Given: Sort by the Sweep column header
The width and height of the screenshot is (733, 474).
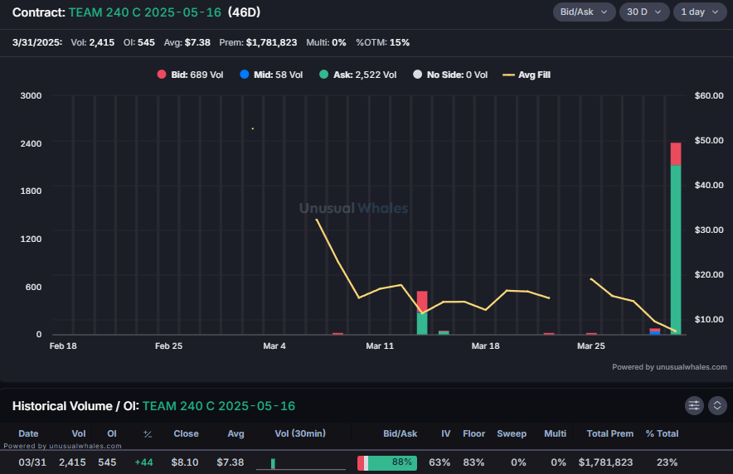Looking at the screenshot, I should [x=512, y=433].
